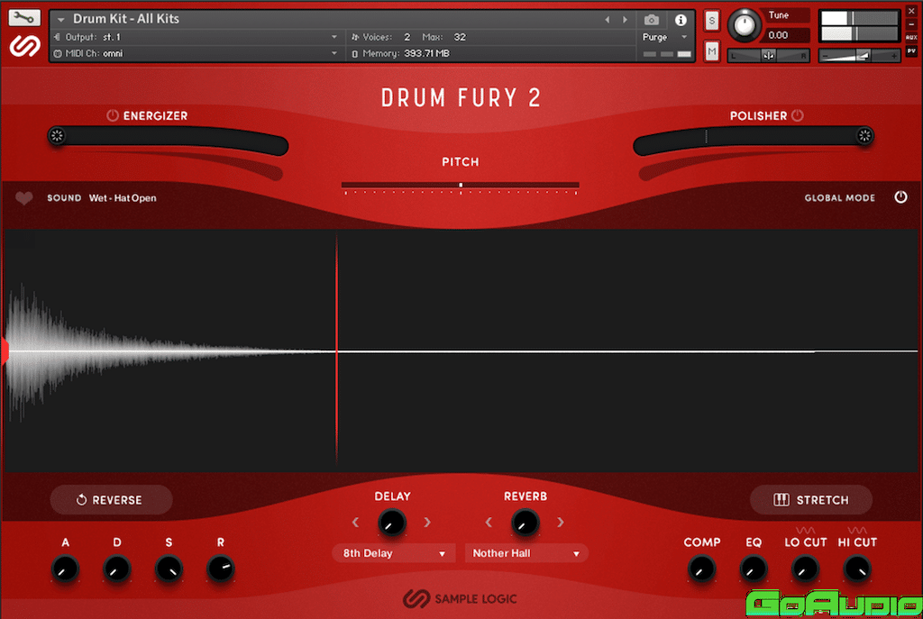Open the MIDI Ch omni dropdown
This screenshot has height=619, width=923.
coord(196,53)
